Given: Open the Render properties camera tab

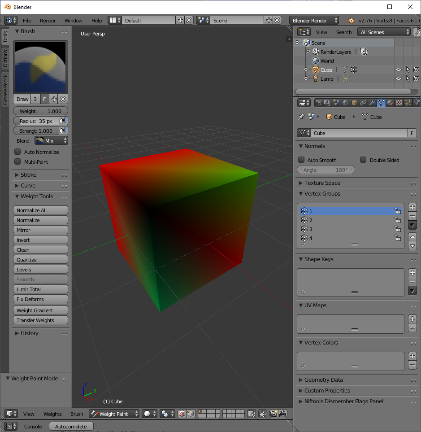Looking at the screenshot, I should [319, 103].
